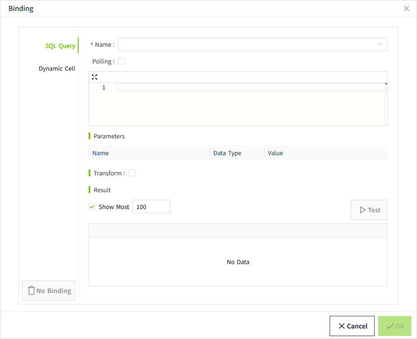
Task: Close the Binding dialog with the X
Action: (x=406, y=8)
